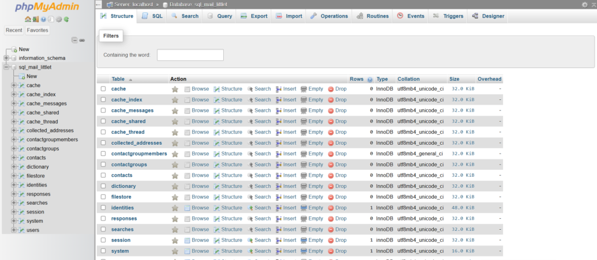Expand collected_addresses tree node
The width and height of the screenshot is (597, 260).
pos(14,130)
